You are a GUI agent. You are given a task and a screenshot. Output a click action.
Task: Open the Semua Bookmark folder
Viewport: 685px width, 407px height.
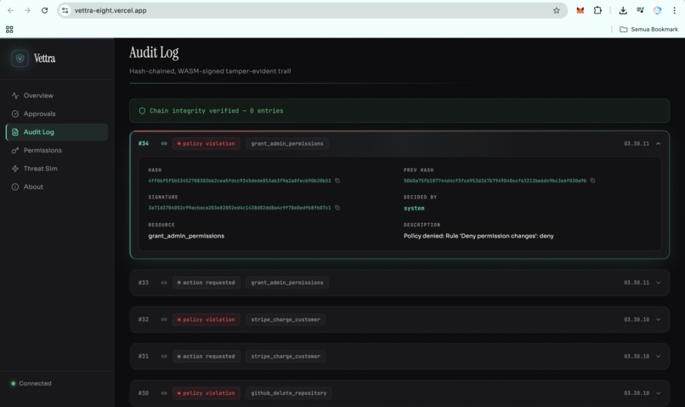pyautogui.click(x=648, y=29)
